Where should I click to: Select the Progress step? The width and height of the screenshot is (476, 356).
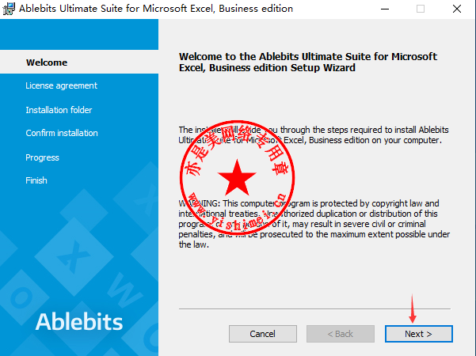42,157
